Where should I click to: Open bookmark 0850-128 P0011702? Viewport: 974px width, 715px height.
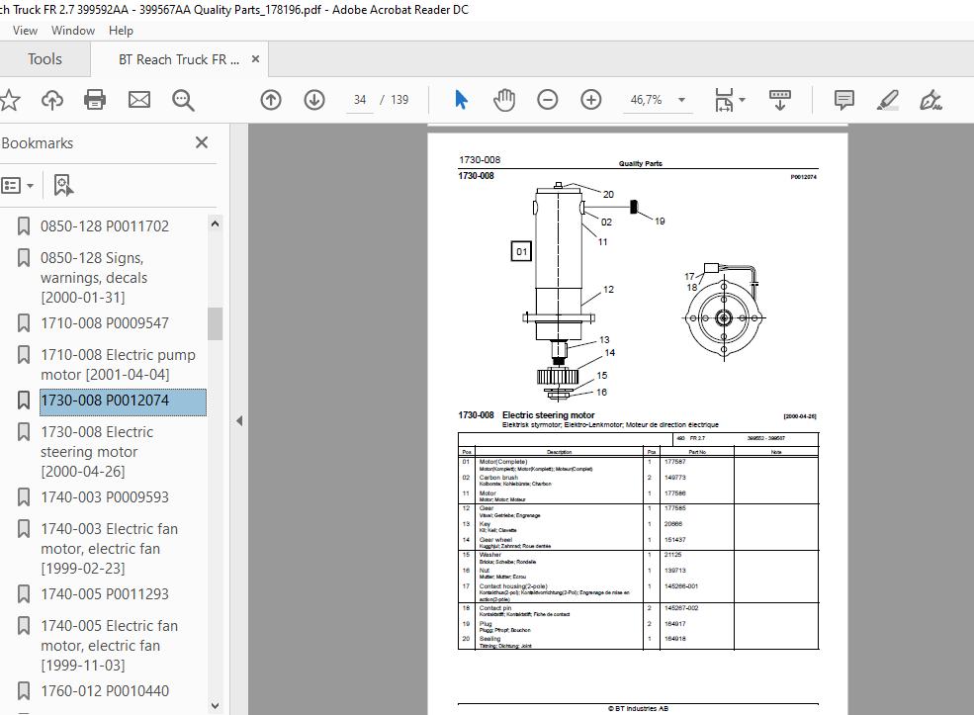[x=105, y=226]
